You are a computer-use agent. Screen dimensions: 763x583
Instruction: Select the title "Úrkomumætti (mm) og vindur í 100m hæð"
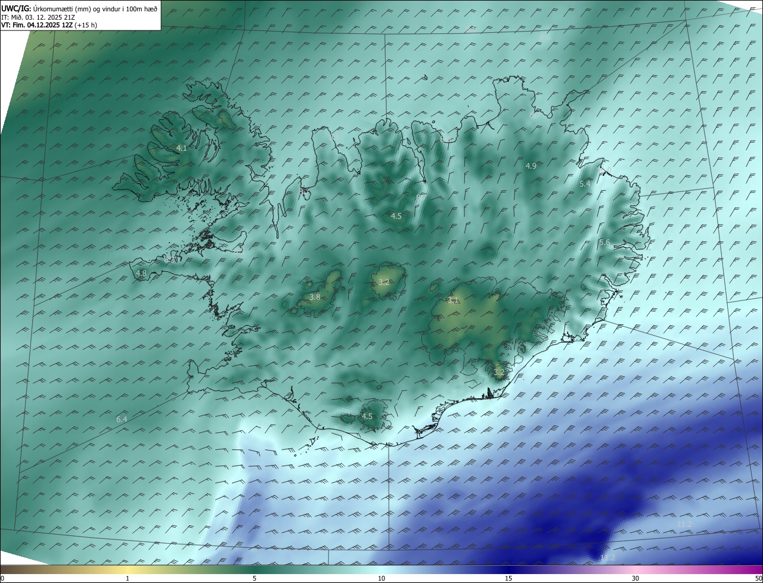(x=95, y=9)
